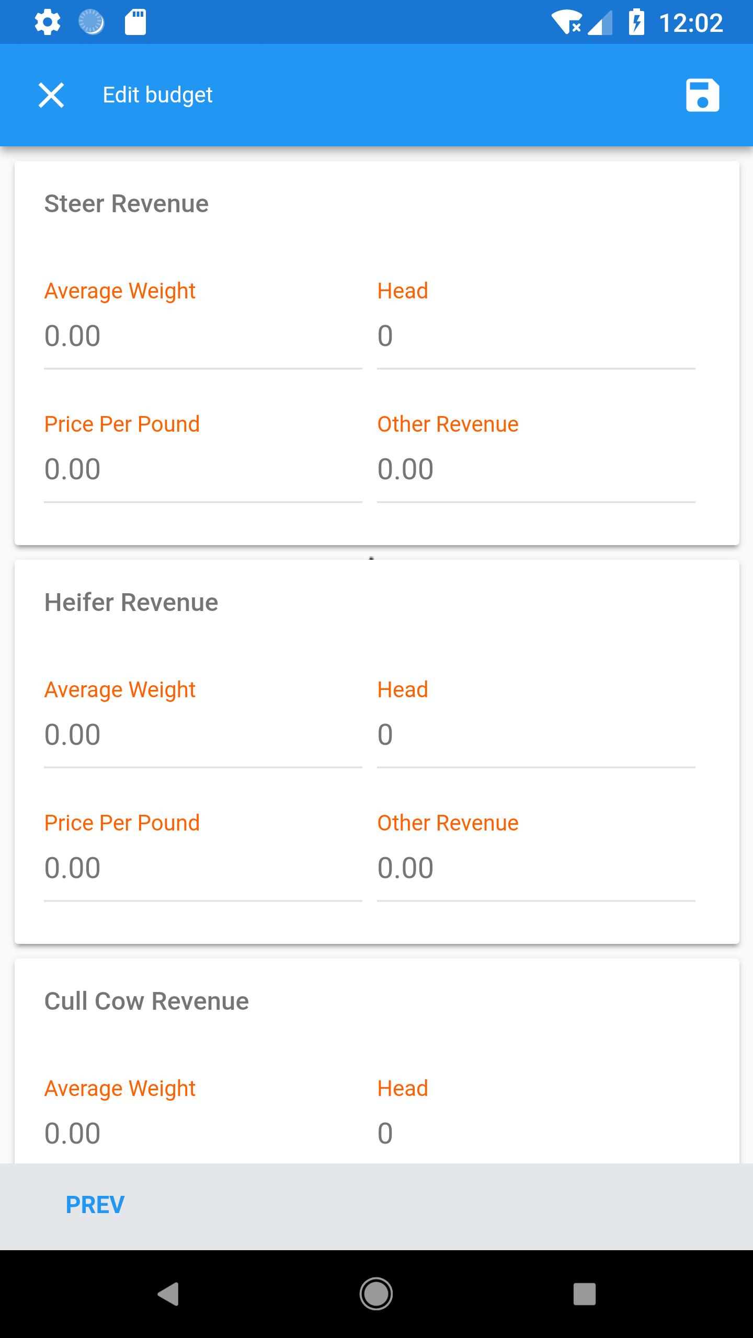
Task: Save the budget with the floppy disk icon
Action: tap(702, 95)
